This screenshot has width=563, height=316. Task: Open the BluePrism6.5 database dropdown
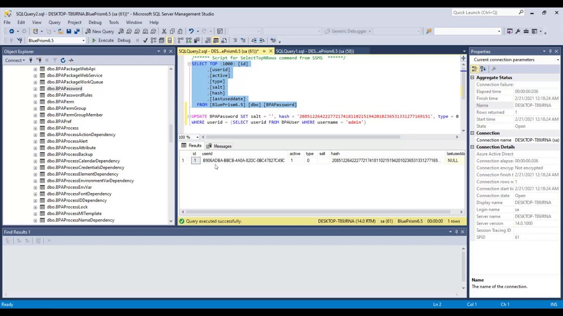(x=83, y=40)
